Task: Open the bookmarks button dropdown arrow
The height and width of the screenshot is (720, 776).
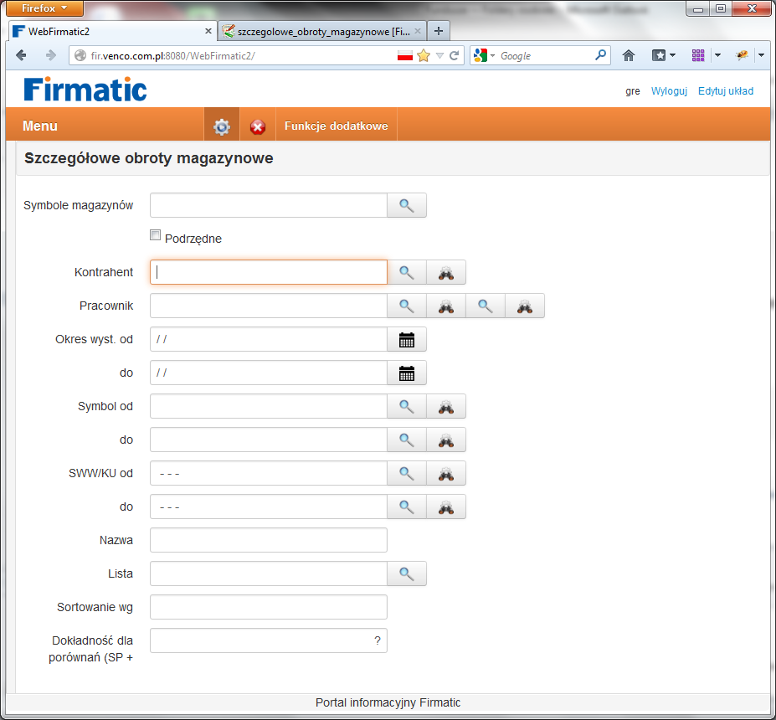Action: pos(672,55)
